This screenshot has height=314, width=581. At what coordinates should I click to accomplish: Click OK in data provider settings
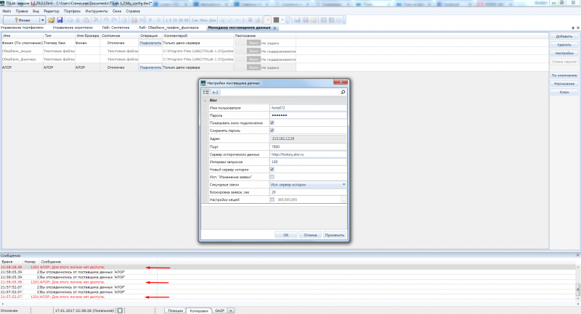[285, 235]
